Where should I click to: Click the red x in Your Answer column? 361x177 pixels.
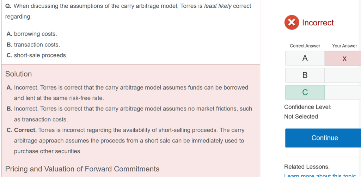(344, 59)
